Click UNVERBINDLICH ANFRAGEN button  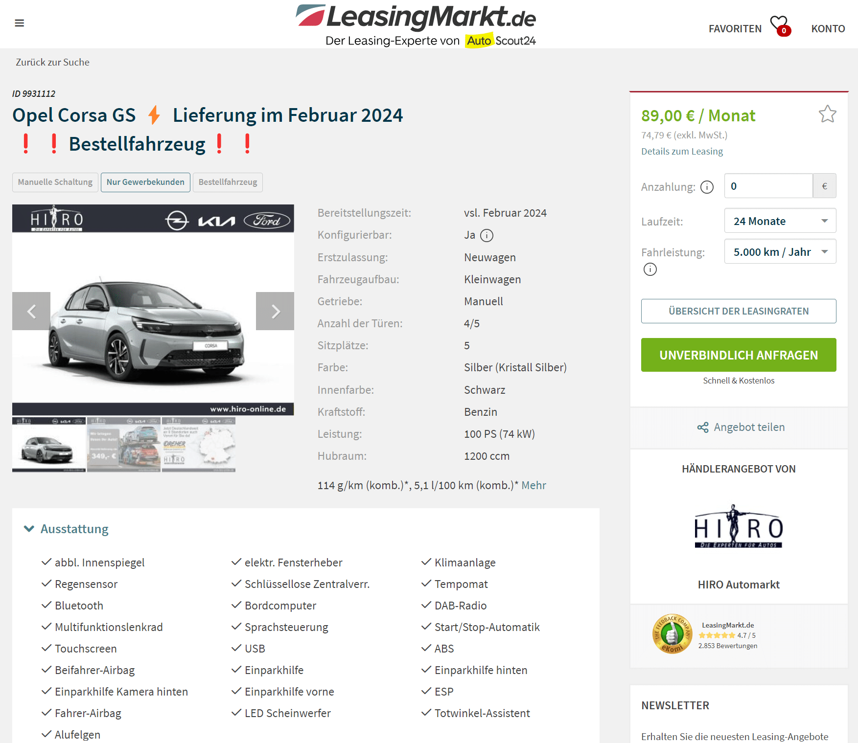(739, 355)
